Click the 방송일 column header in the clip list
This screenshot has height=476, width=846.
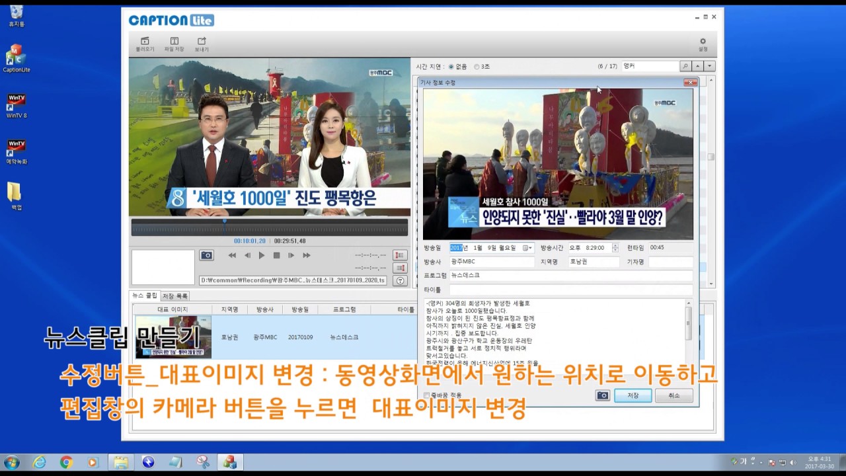[300, 309]
